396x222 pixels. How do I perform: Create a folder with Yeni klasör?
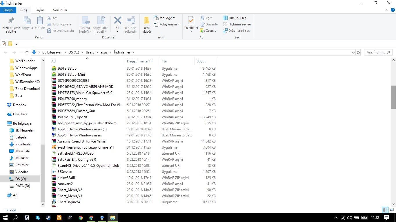point(147,25)
